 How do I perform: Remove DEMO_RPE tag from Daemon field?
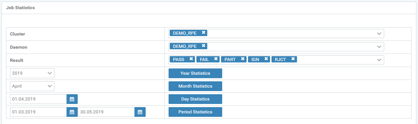point(203,46)
